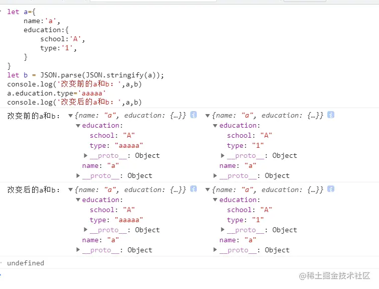
Task: Click the code line type:'1',
Action: point(59,48)
